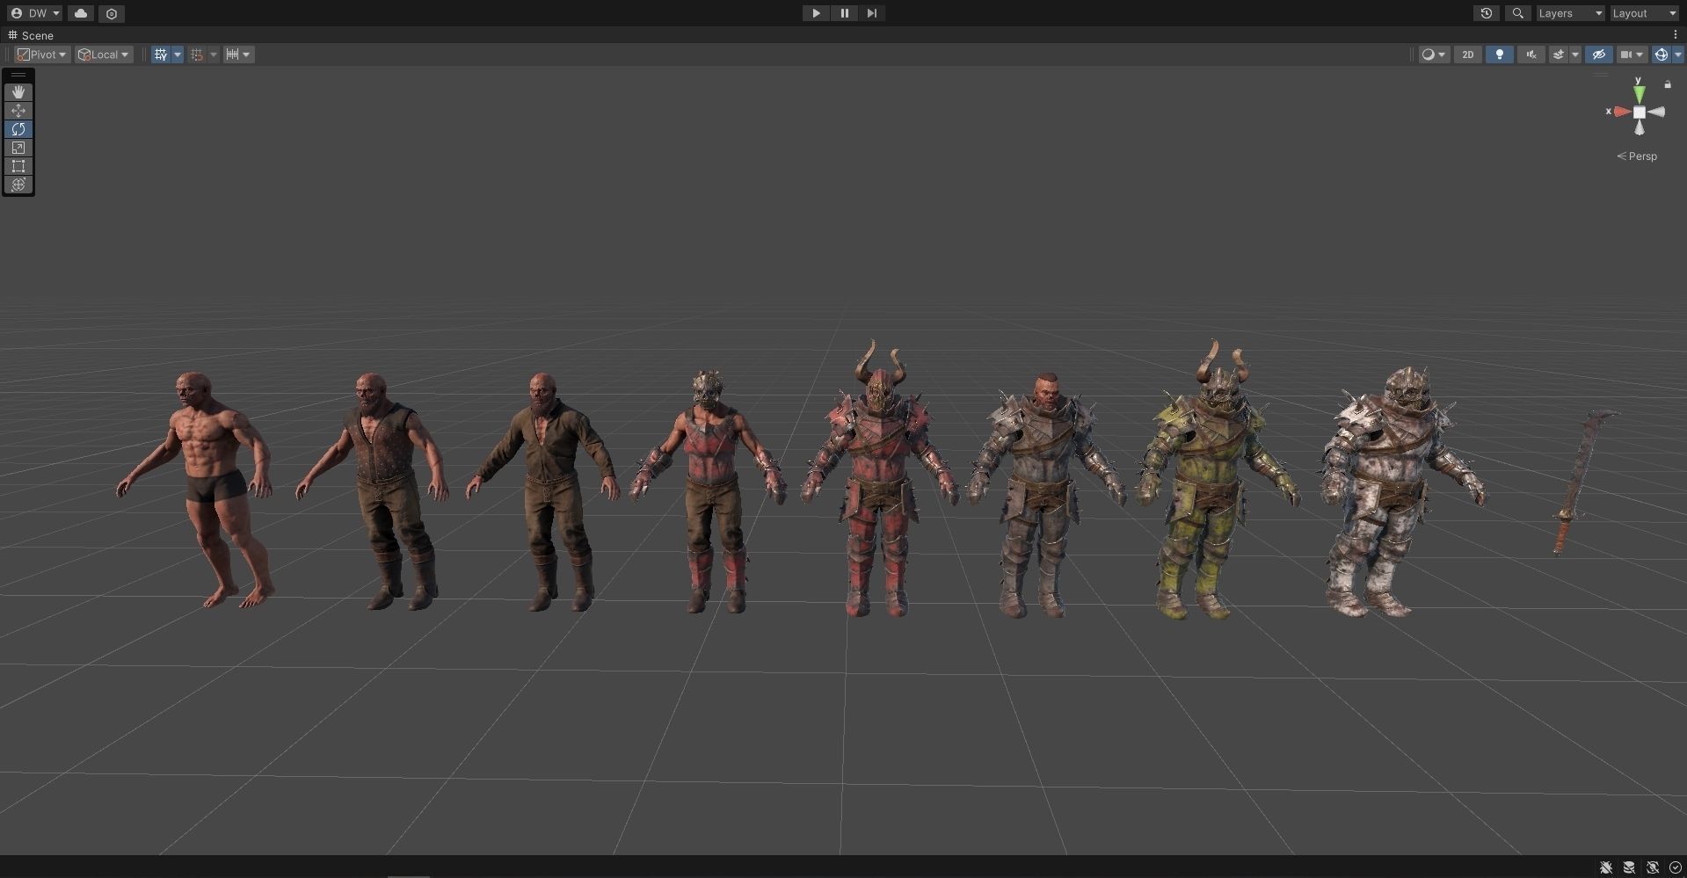Select the Scale tool
The image size is (1687, 878).
pos(18,148)
